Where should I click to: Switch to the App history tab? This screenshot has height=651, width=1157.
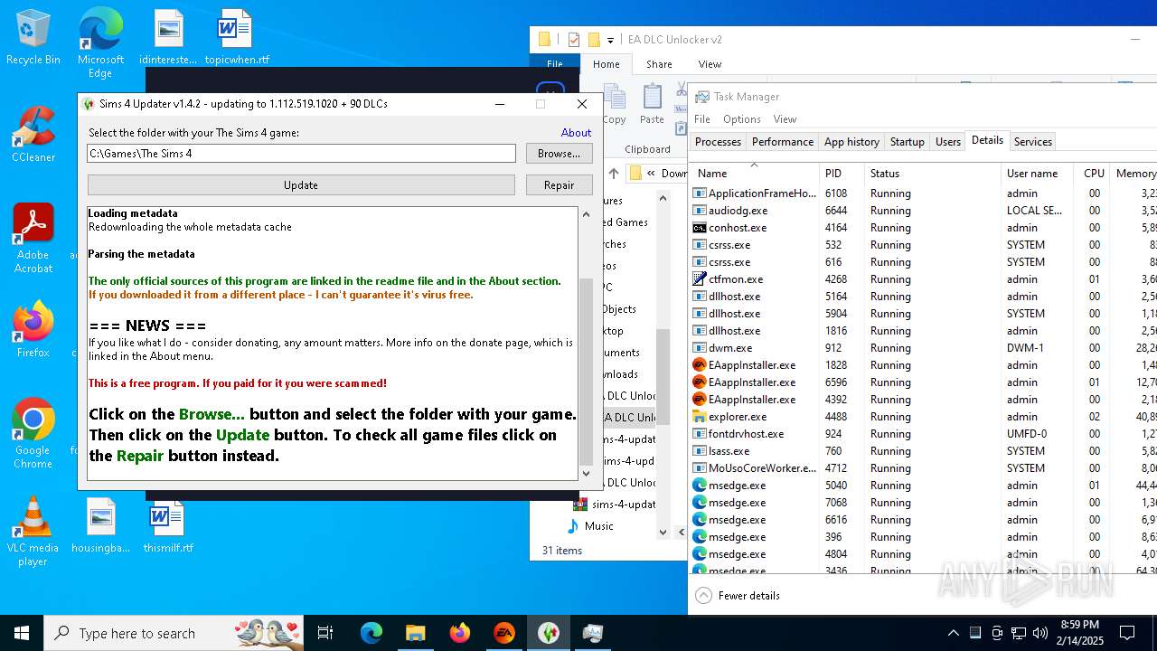851,141
